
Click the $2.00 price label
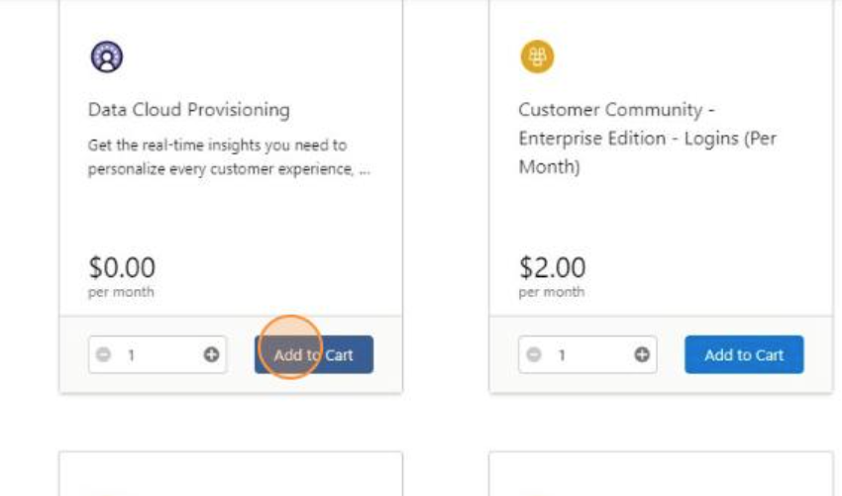click(x=552, y=267)
